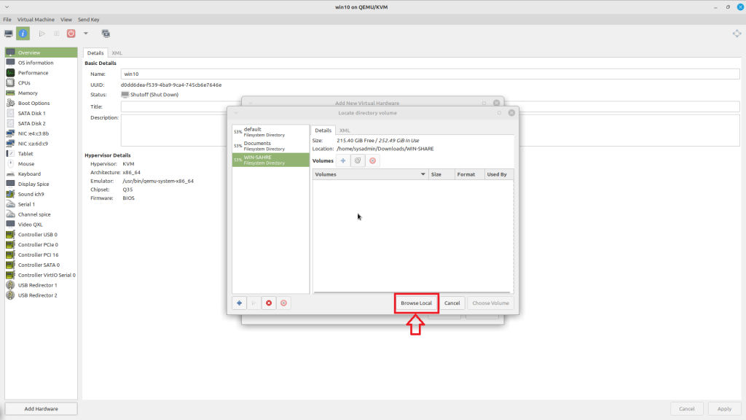Select Mouse device entry
746x420 pixels.
pos(41,164)
